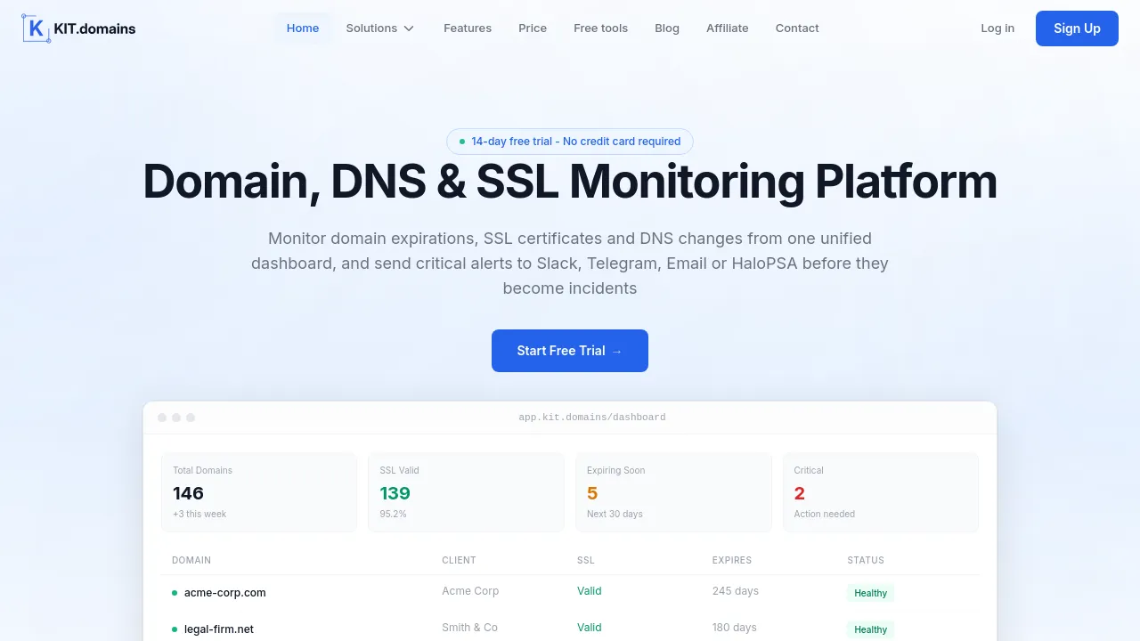The image size is (1140, 641).
Task: Select the legal-firm.net domain row
Action: coord(570,629)
